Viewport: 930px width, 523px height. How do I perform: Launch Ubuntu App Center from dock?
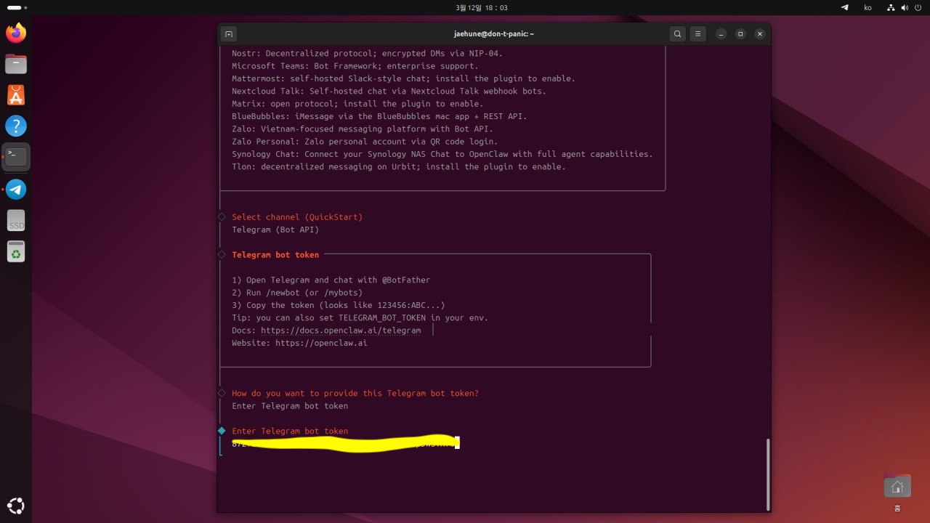(16, 94)
